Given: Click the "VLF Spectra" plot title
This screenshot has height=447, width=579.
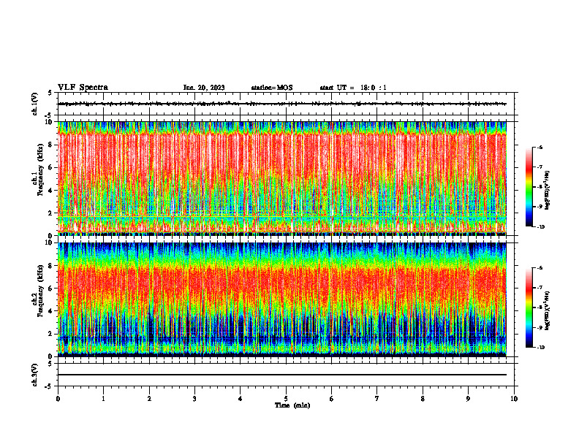Looking at the screenshot, I should (83, 88).
